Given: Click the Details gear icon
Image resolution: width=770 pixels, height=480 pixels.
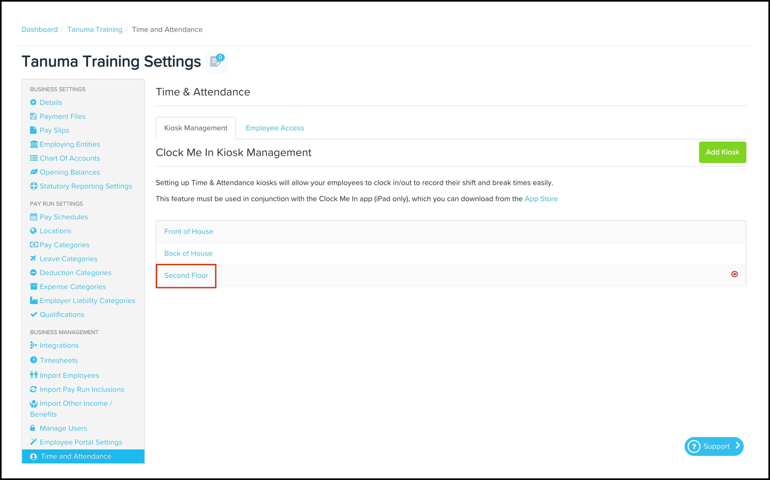Looking at the screenshot, I should 33,102.
